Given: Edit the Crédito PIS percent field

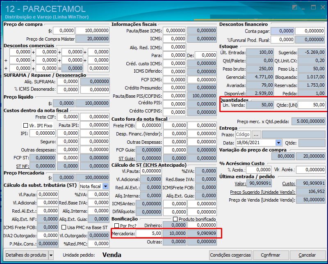Looking at the screenshot, I should [175, 104].
